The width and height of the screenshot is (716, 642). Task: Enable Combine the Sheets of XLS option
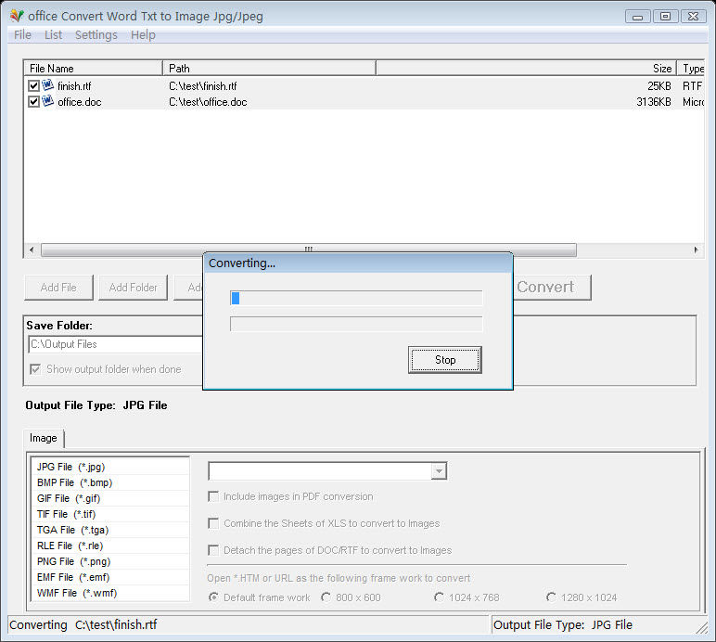pos(213,523)
